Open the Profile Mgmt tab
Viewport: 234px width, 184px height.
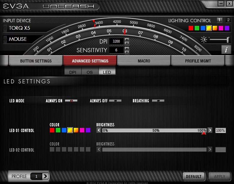(198, 61)
